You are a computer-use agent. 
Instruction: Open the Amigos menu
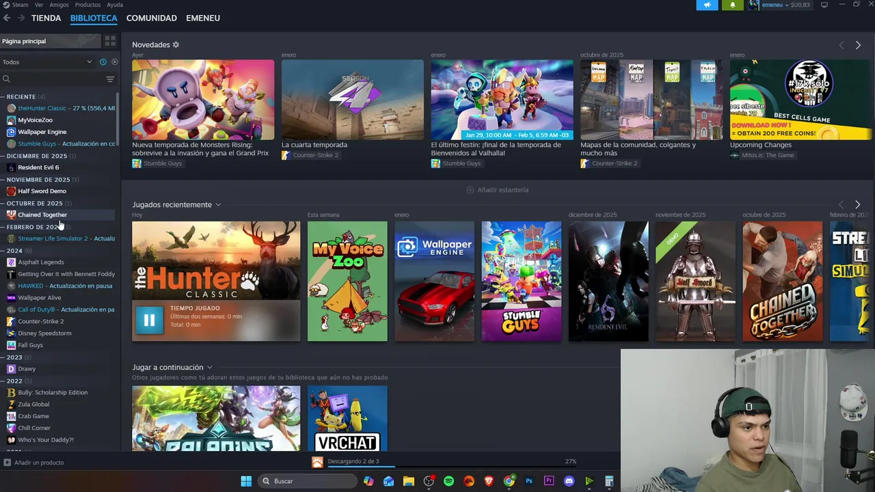pos(59,5)
